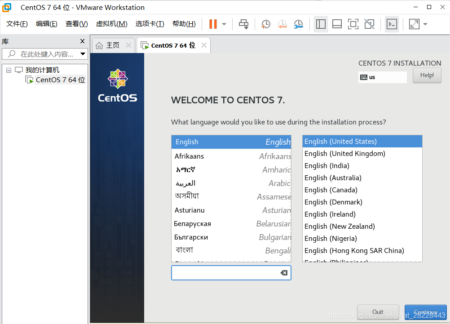Toggle the thumbnail bar view icon
The image size is (450, 324).
(x=337, y=24)
